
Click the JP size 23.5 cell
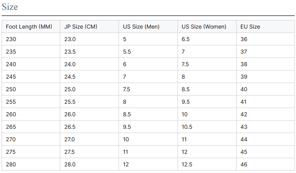70,52
